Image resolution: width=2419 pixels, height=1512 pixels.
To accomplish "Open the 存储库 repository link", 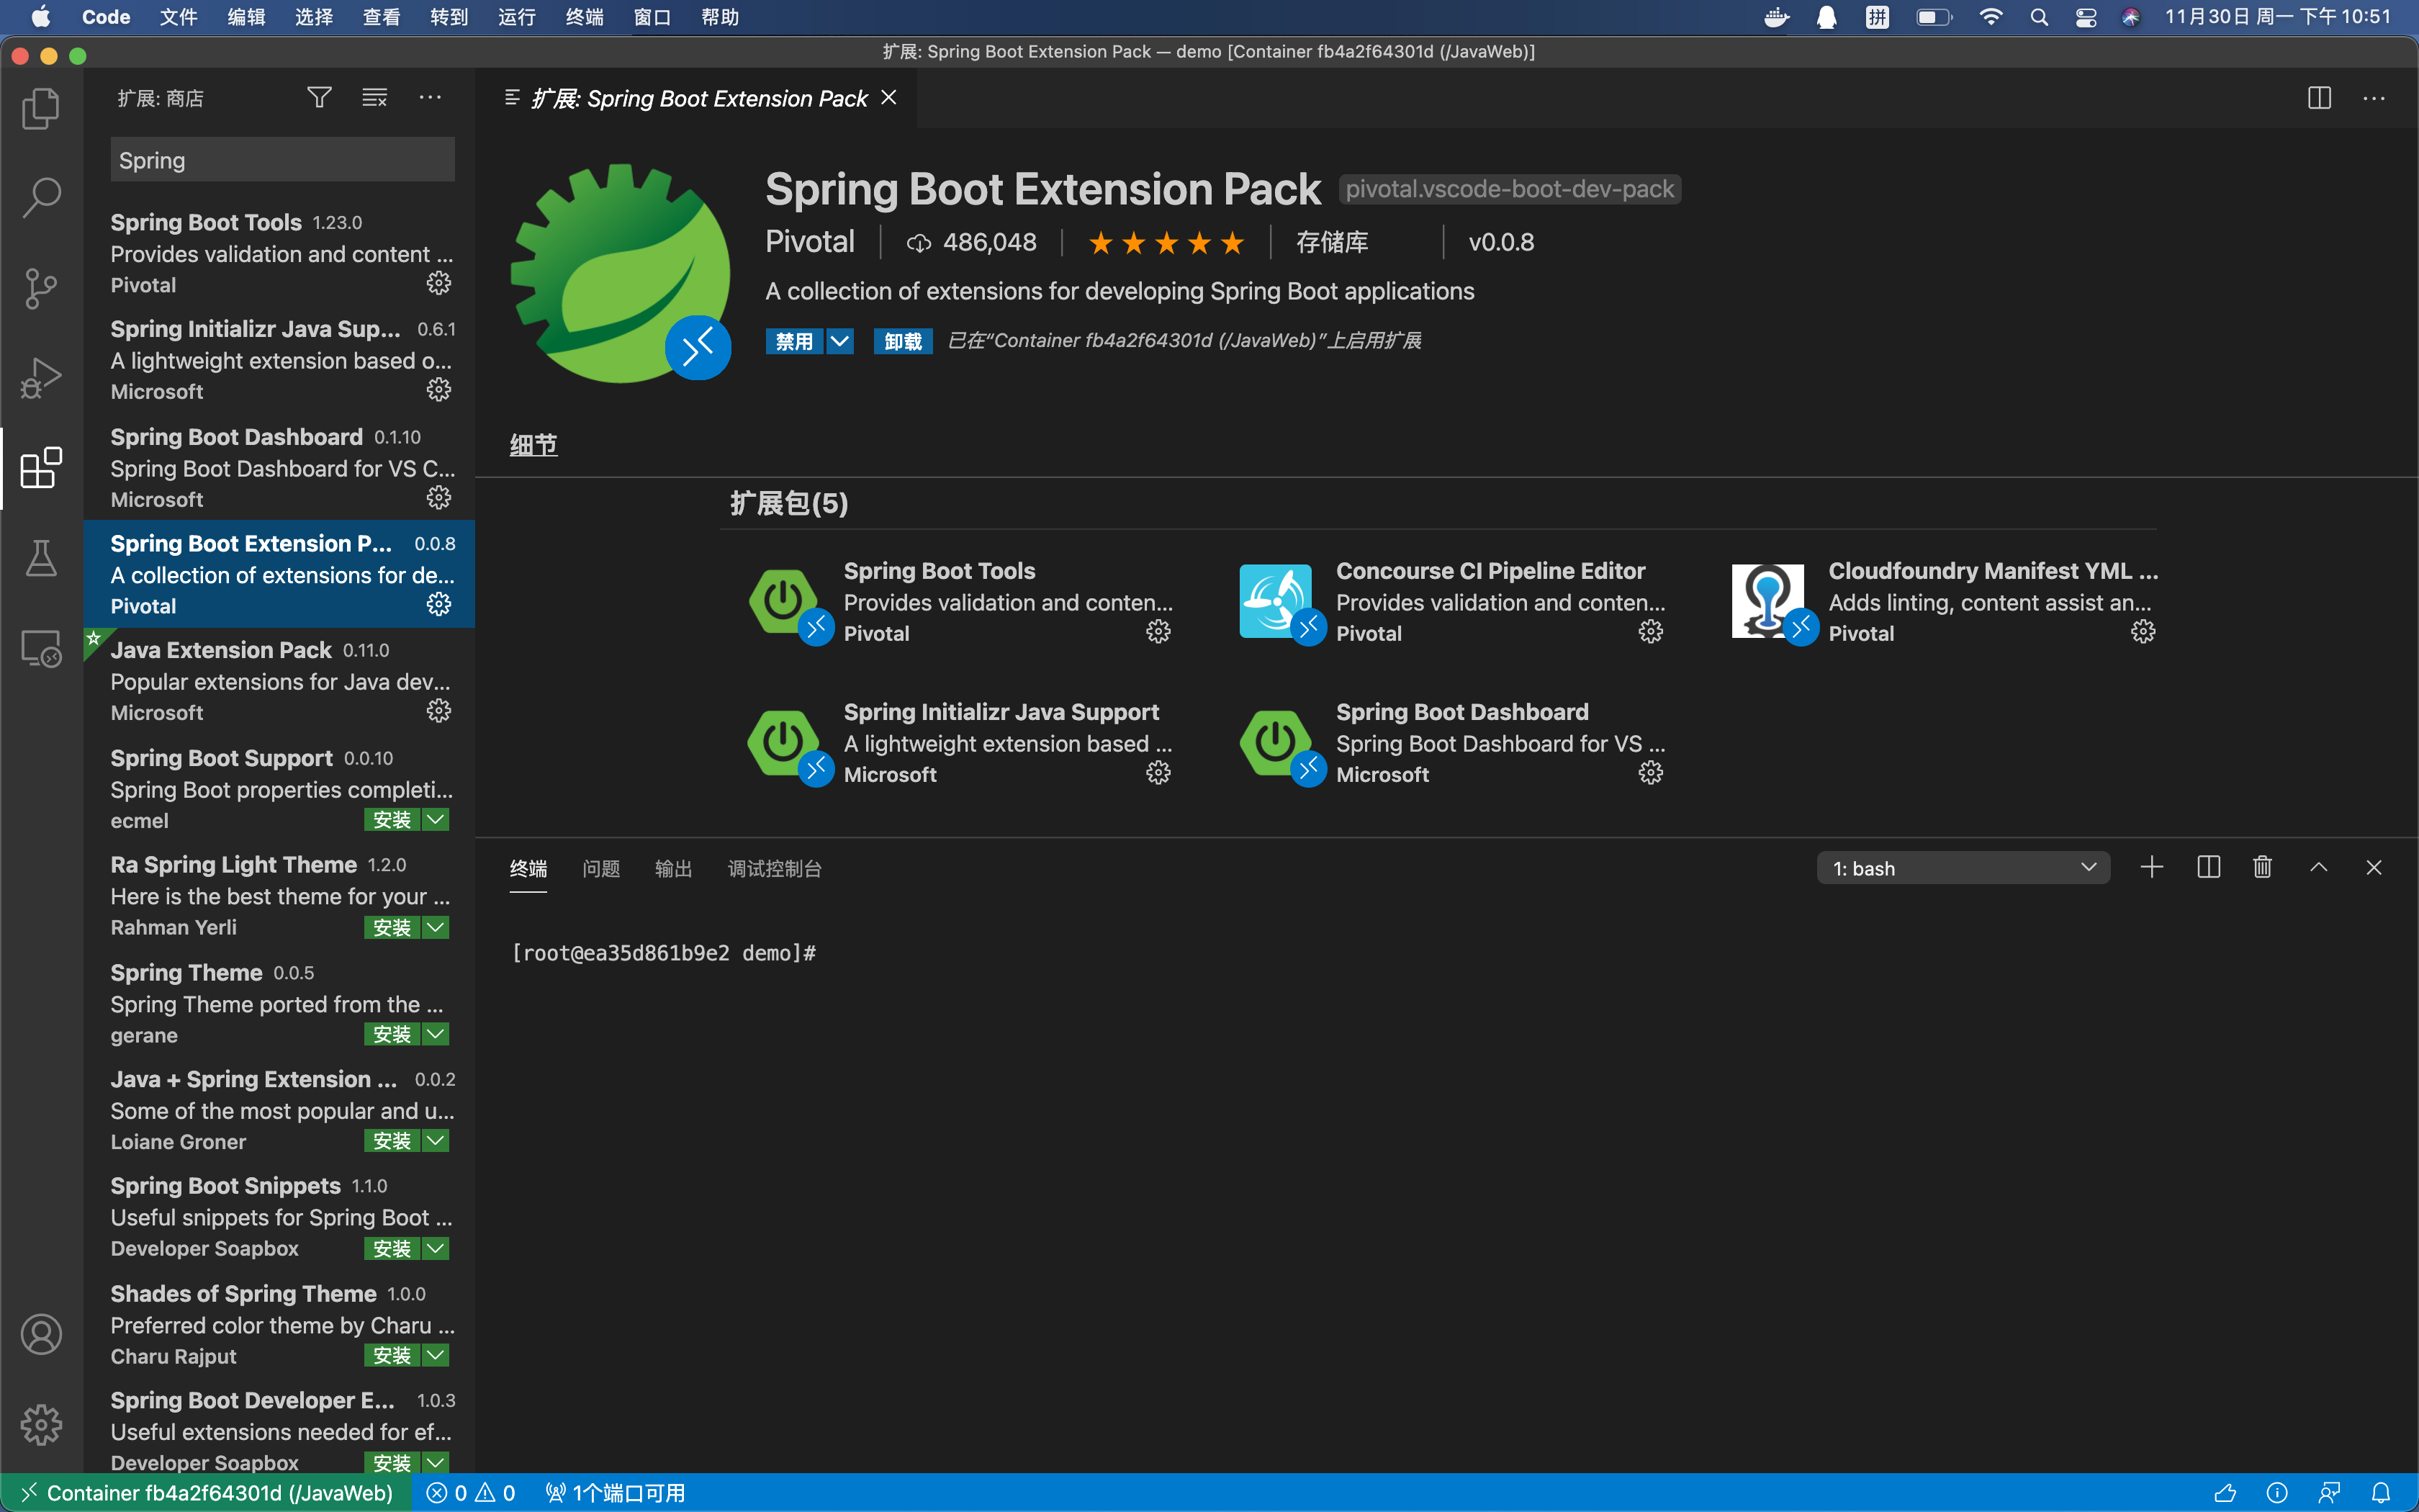I will tap(1331, 242).
